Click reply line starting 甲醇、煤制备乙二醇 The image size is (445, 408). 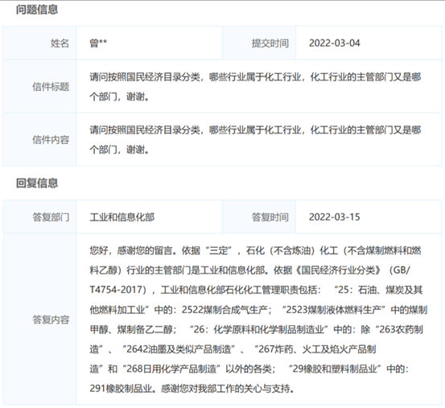click(256, 329)
